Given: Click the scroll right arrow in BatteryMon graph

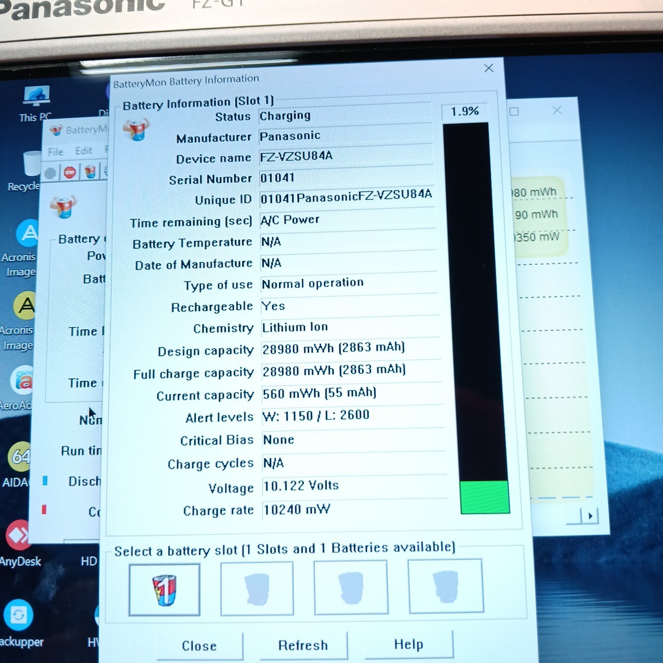Looking at the screenshot, I should (590, 516).
